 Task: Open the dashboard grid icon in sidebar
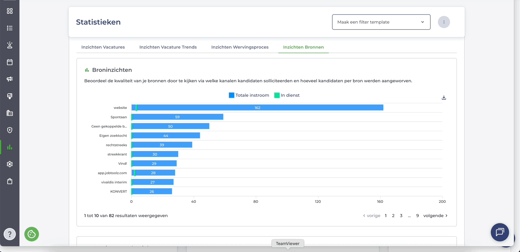coord(10,11)
